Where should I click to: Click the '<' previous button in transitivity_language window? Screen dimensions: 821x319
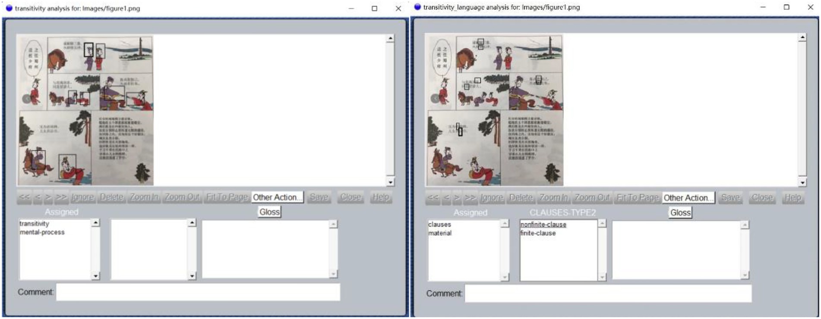tap(446, 198)
